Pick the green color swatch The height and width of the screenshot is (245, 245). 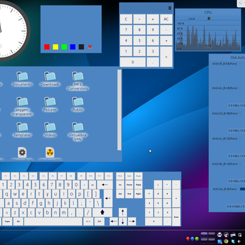64,47
